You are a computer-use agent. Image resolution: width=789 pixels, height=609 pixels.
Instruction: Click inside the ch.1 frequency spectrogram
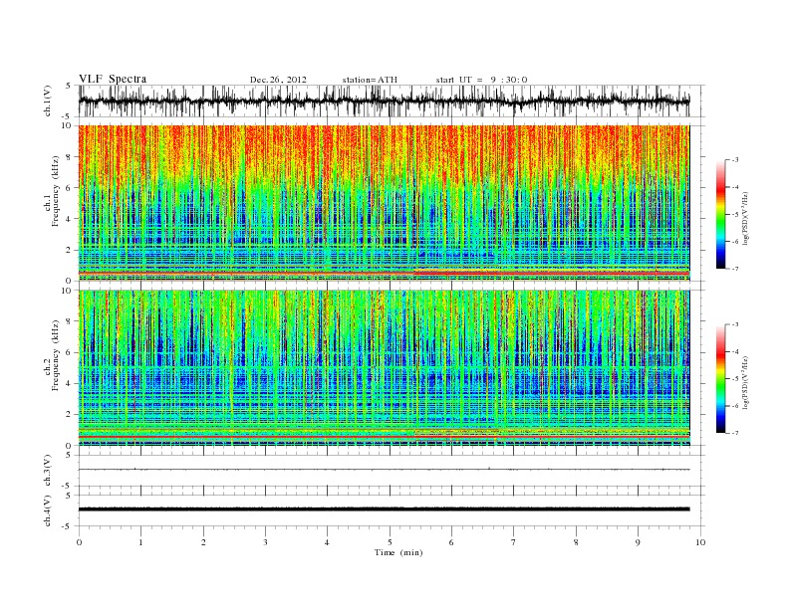coord(384,203)
